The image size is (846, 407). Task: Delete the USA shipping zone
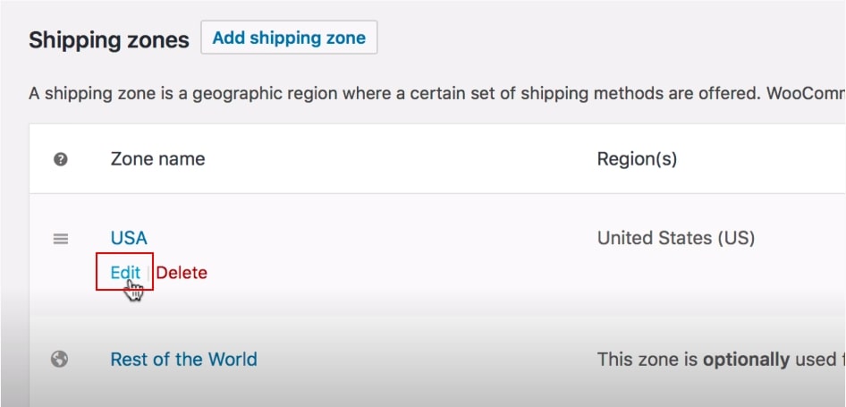(182, 273)
